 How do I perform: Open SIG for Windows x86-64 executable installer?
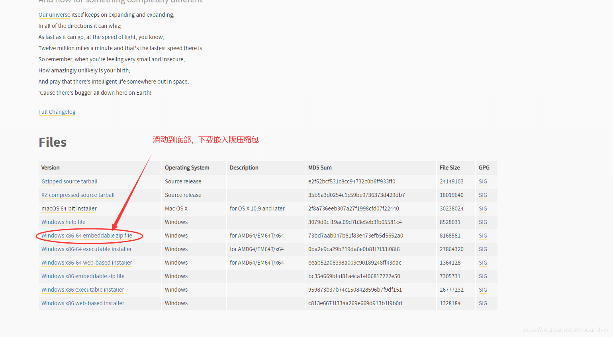click(x=483, y=249)
